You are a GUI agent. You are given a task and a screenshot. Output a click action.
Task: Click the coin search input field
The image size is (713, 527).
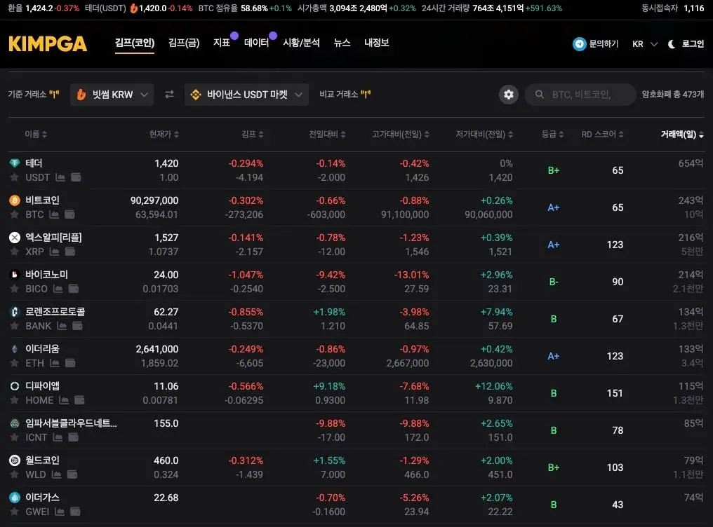pyautogui.click(x=580, y=95)
